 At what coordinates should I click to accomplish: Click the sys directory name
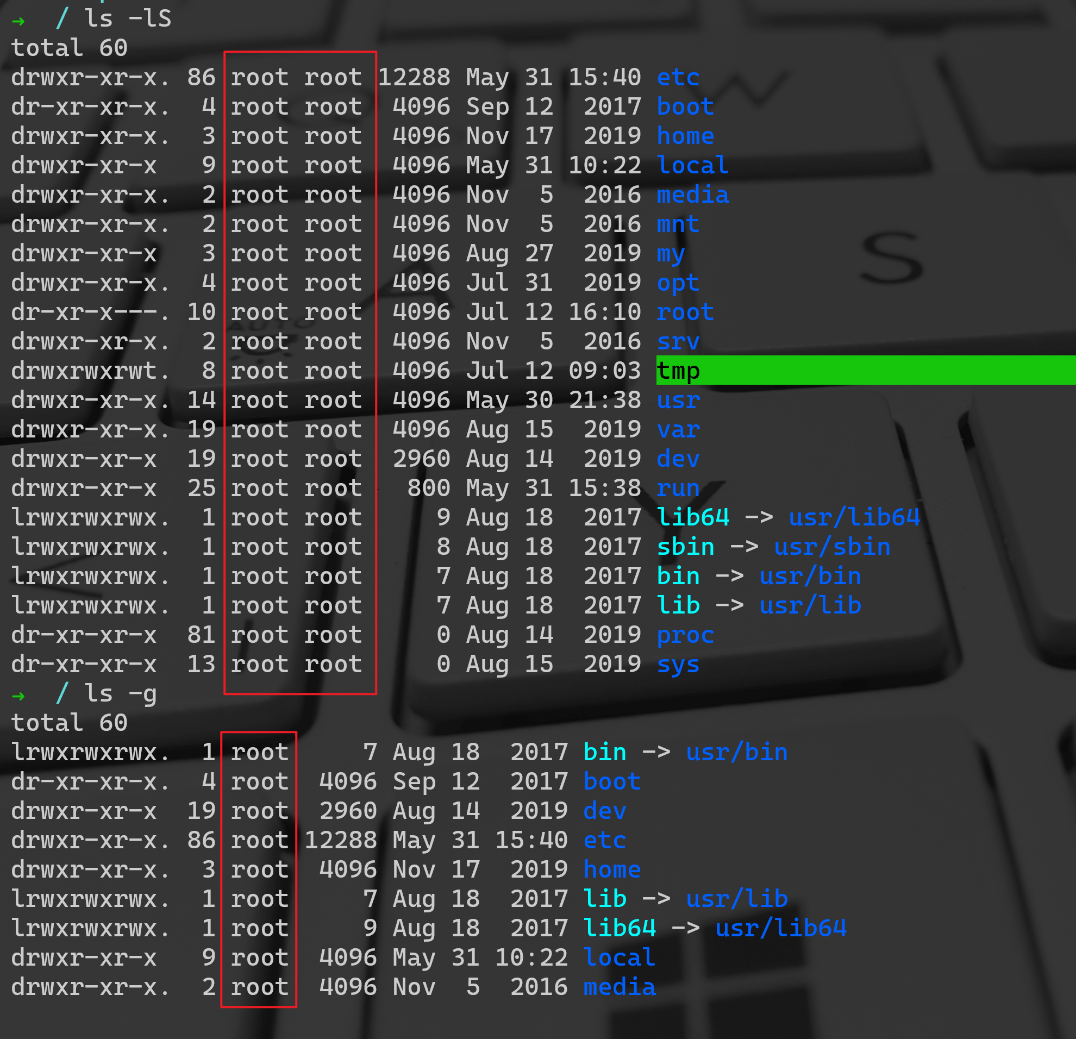(x=678, y=665)
